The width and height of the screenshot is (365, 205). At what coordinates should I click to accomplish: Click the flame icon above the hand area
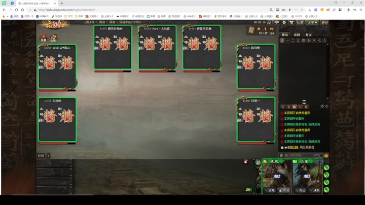[246, 161]
